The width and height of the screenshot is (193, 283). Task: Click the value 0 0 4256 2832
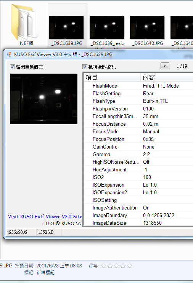159,215
